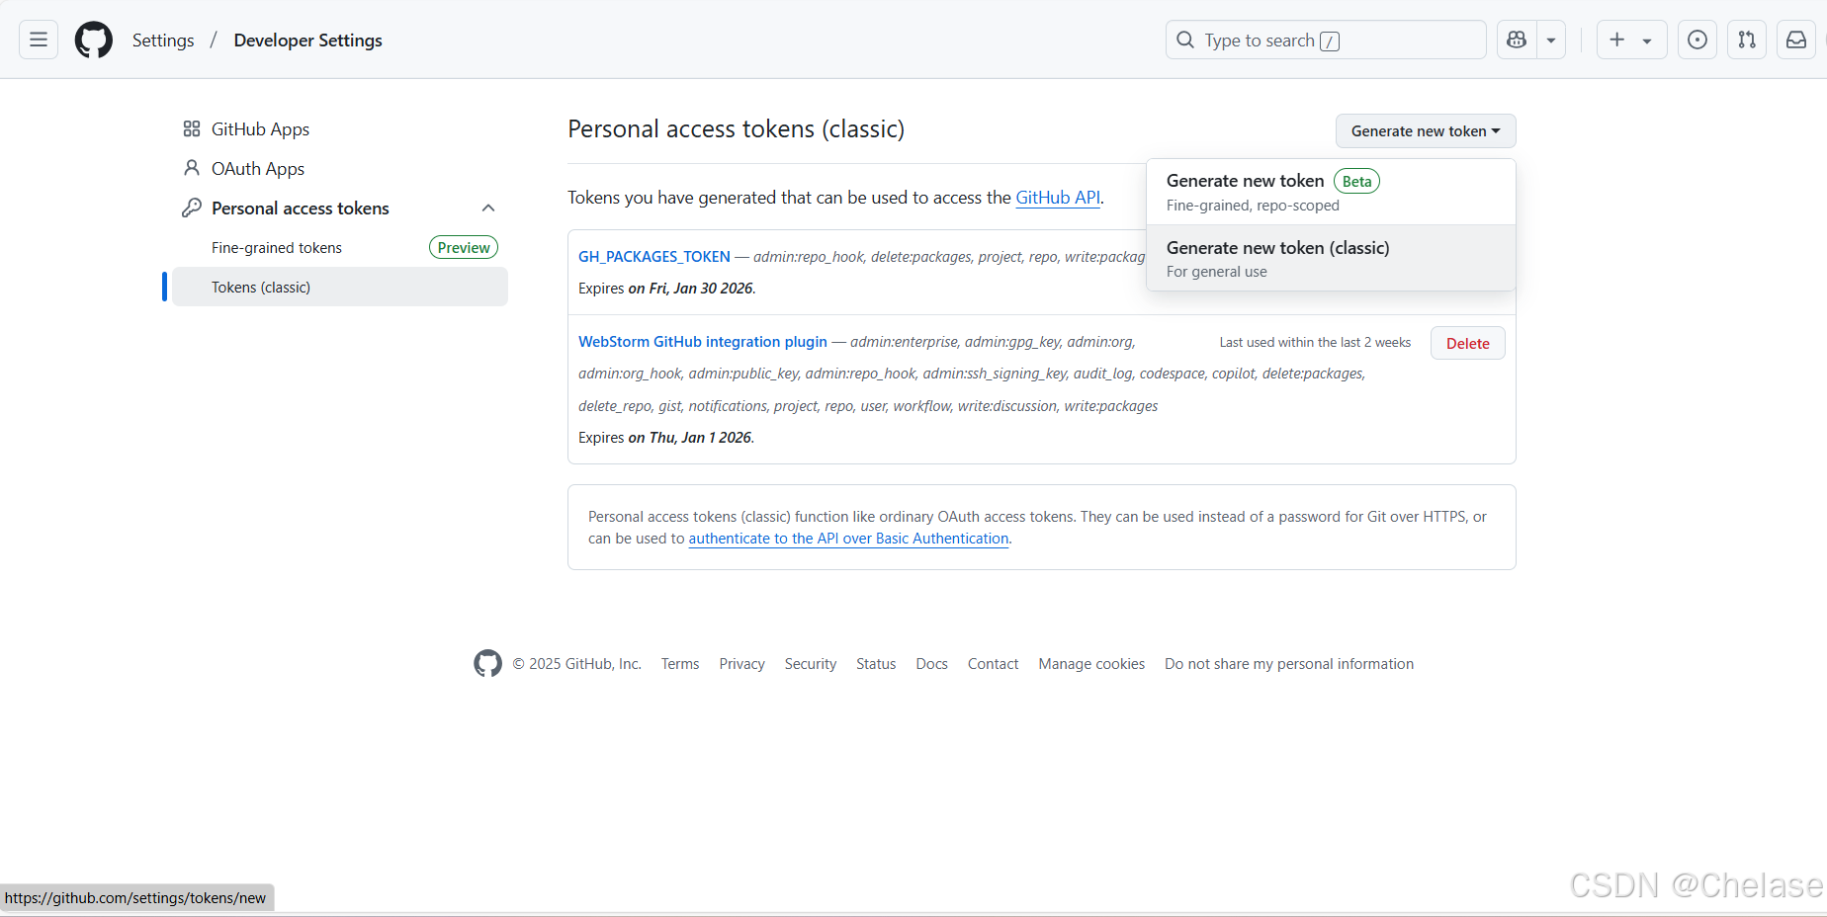The width and height of the screenshot is (1827, 917).
Task: Click the GitHub Apps grid icon
Action: pos(192,128)
